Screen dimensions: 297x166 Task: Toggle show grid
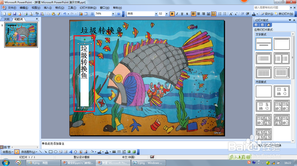coord(92,14)
